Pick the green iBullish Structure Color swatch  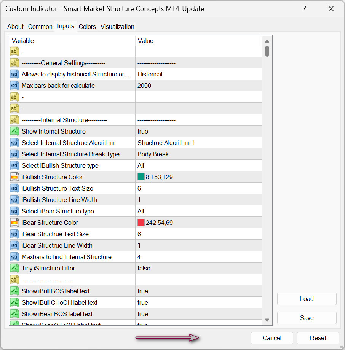pyautogui.click(x=141, y=177)
